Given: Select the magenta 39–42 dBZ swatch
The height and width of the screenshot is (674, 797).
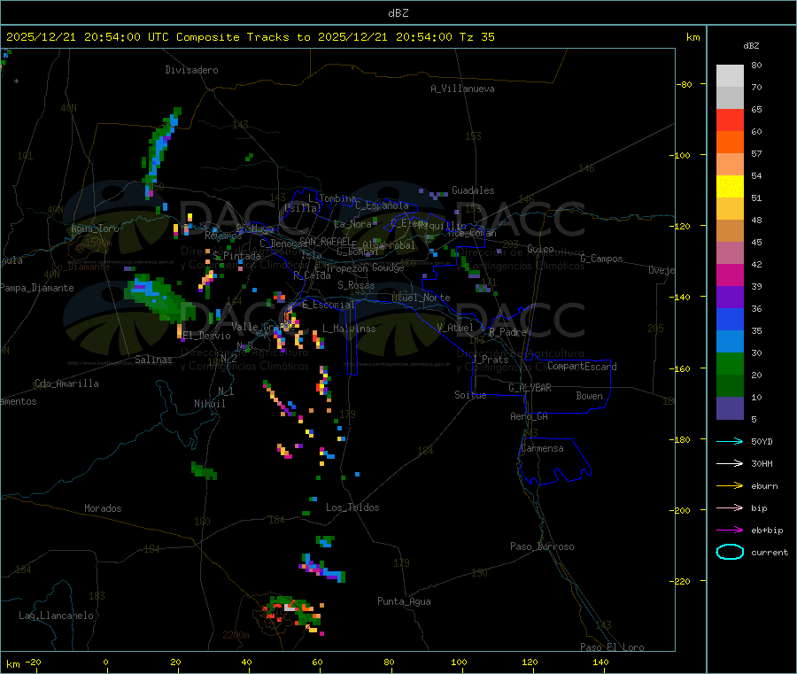Looking at the screenshot, I should click(730, 275).
